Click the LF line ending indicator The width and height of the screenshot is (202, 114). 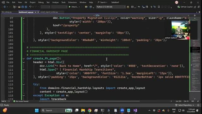pyautogui.click(x=198, y=101)
